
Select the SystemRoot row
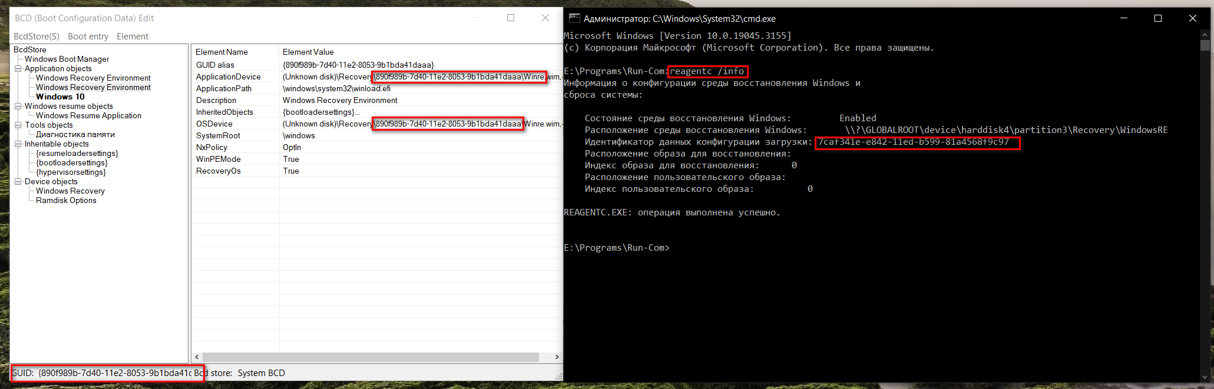pyautogui.click(x=377, y=135)
